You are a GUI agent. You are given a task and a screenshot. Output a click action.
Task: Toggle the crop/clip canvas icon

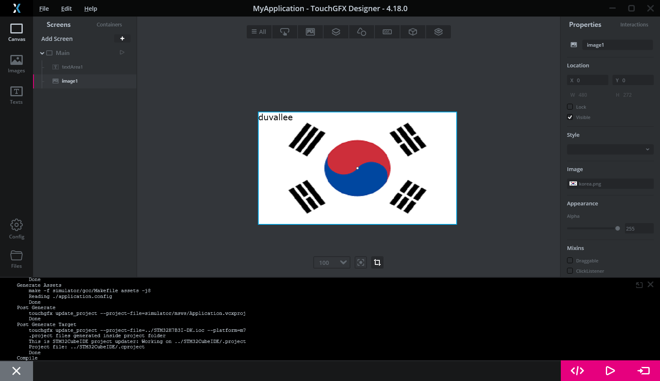[x=377, y=262]
